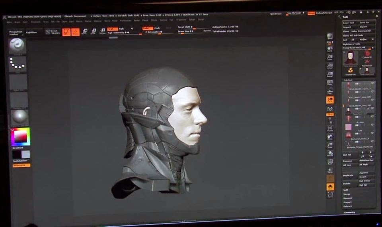Open the Transform menu
382x227 pixels.
181,20
